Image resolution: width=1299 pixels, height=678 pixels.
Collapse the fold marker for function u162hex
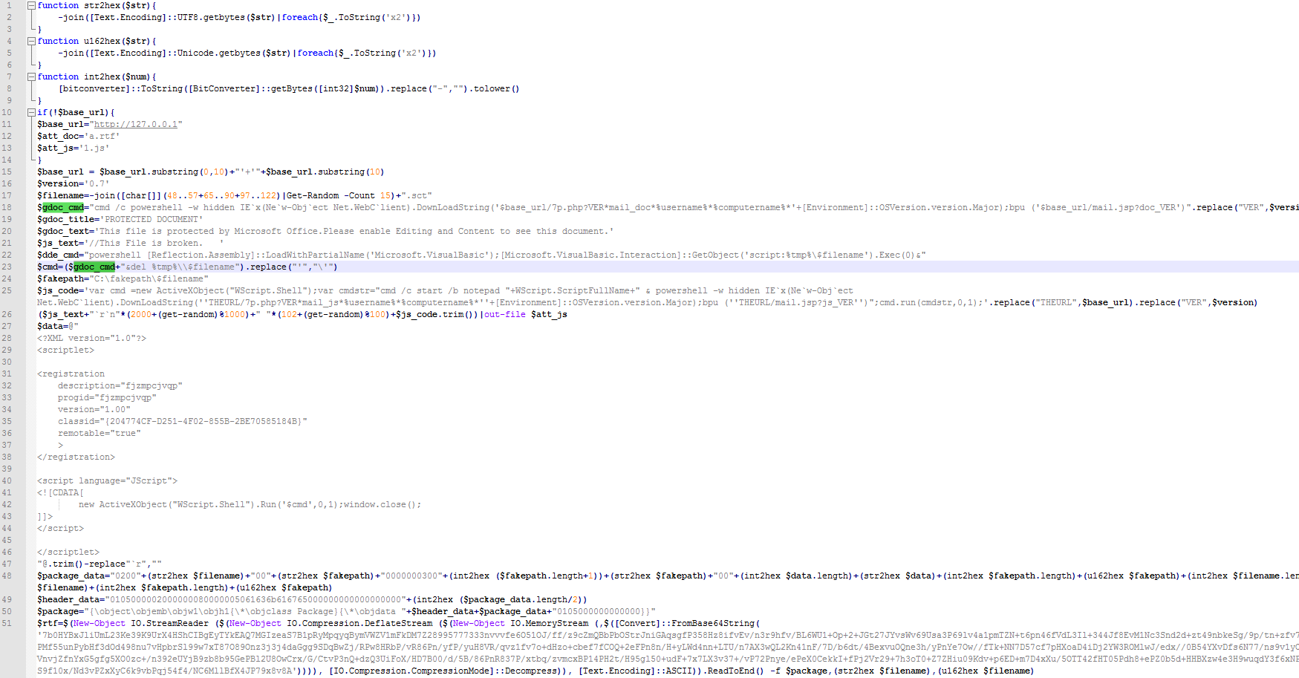(31, 41)
